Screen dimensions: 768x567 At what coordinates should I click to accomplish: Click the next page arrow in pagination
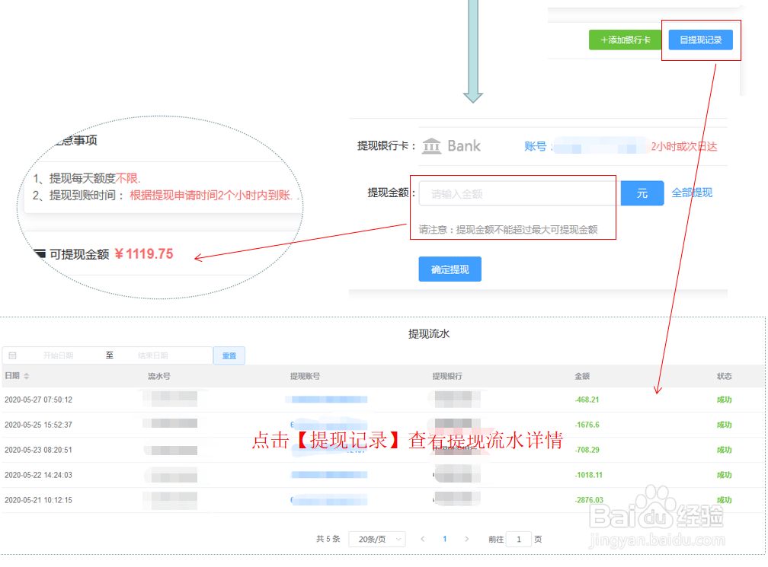(466, 538)
